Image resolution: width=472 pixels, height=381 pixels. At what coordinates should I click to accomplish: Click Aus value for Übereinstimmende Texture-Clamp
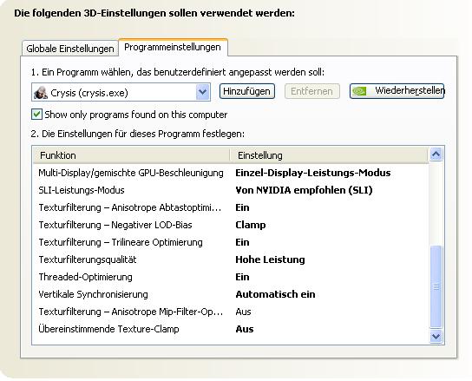coord(245,329)
